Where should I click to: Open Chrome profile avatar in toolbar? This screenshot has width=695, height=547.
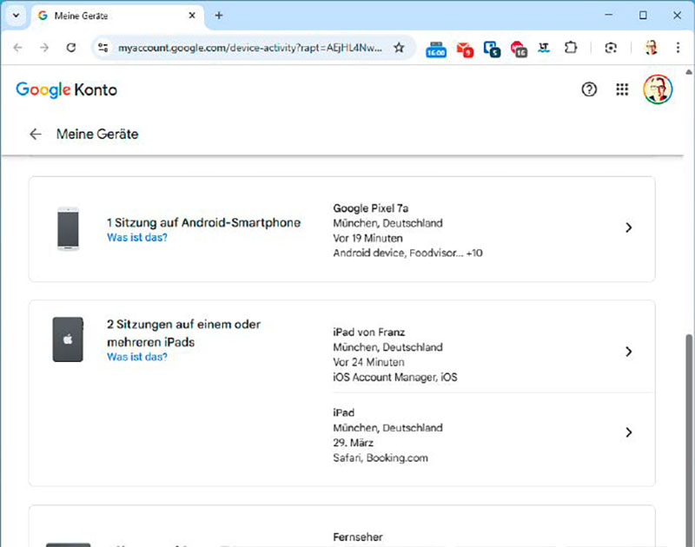pos(651,48)
